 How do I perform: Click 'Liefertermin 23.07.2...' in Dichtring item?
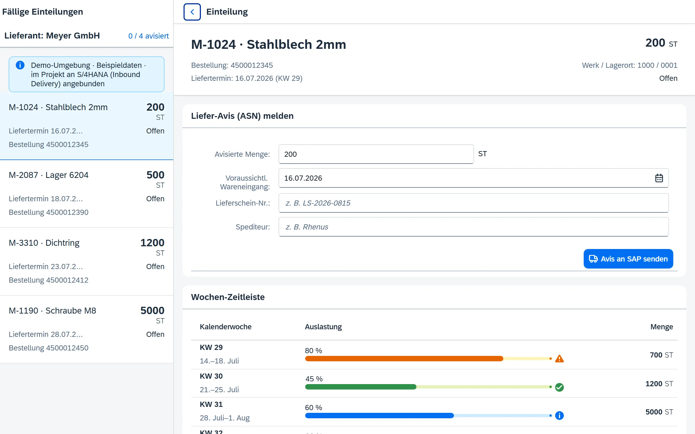46,266
